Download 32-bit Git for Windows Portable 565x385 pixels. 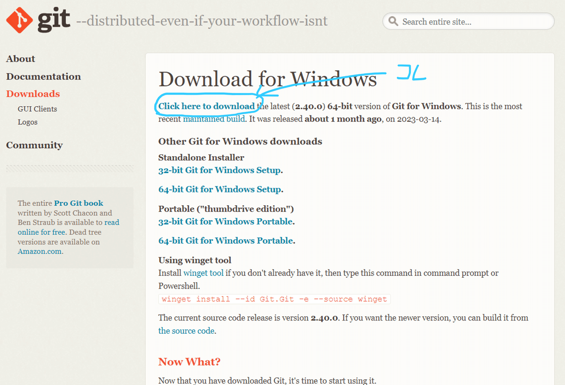coord(226,221)
